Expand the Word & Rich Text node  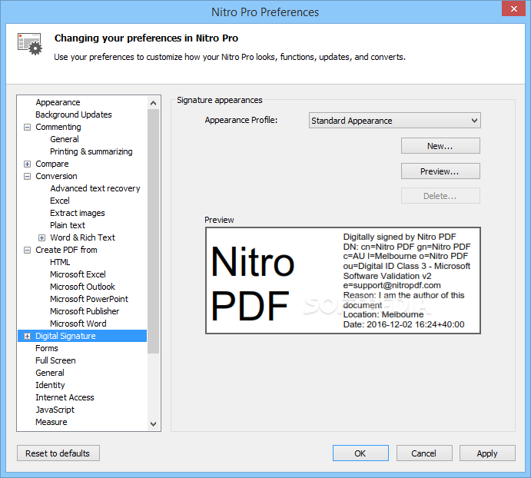pos(41,237)
